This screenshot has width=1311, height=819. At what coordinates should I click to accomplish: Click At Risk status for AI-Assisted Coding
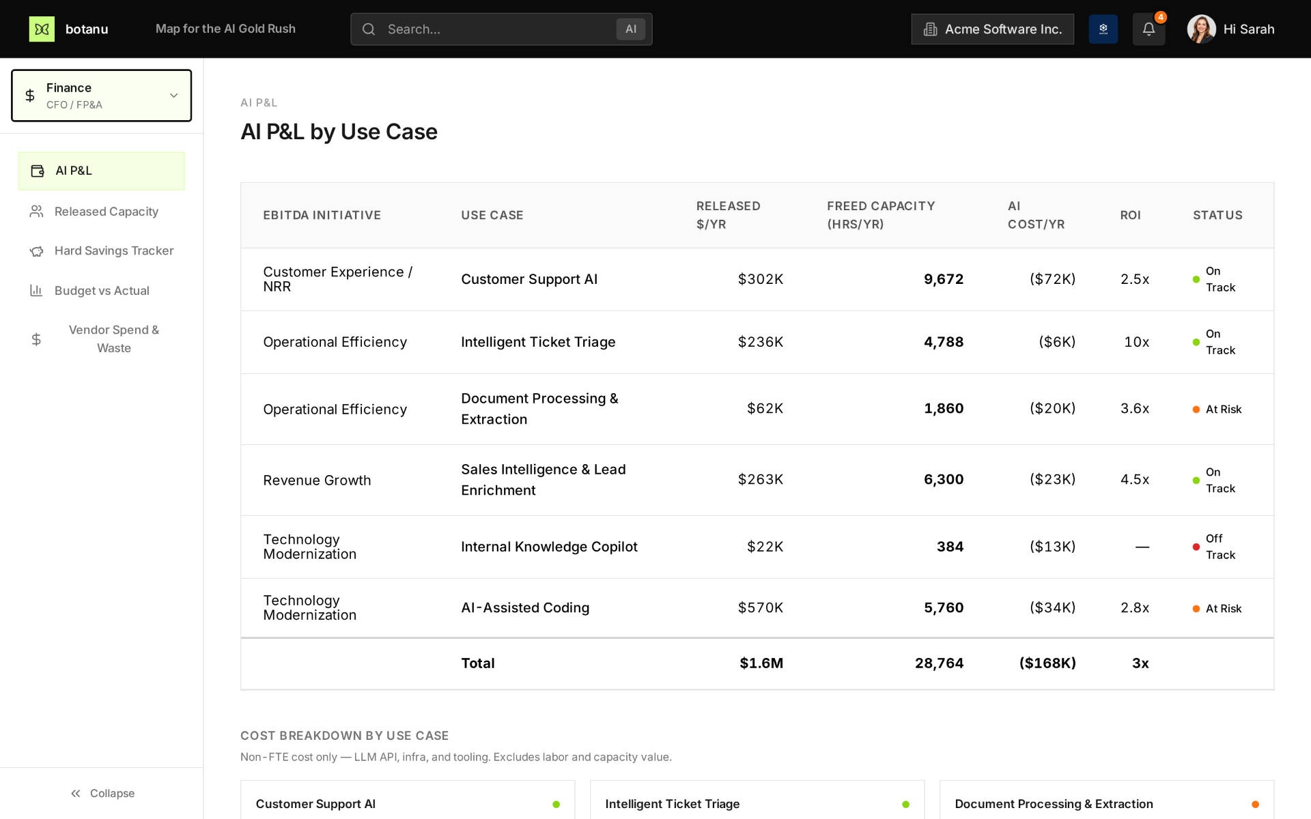1217,608
